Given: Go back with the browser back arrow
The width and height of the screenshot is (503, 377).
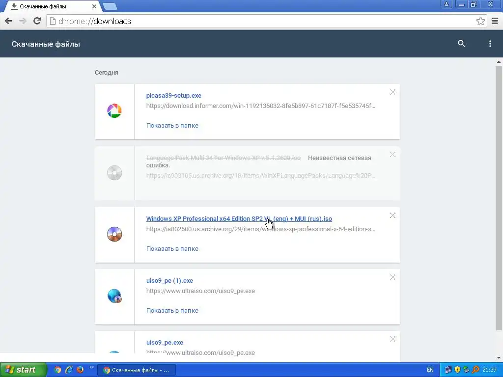Looking at the screenshot, I should [x=9, y=21].
